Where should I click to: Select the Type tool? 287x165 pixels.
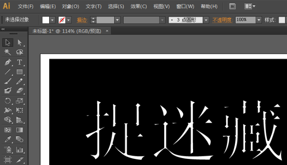tap(19, 62)
